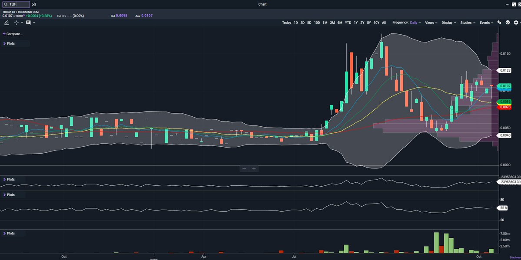Click the TOCCA LIFE HLDGS INC COM name

pyautogui.click(x=20, y=12)
